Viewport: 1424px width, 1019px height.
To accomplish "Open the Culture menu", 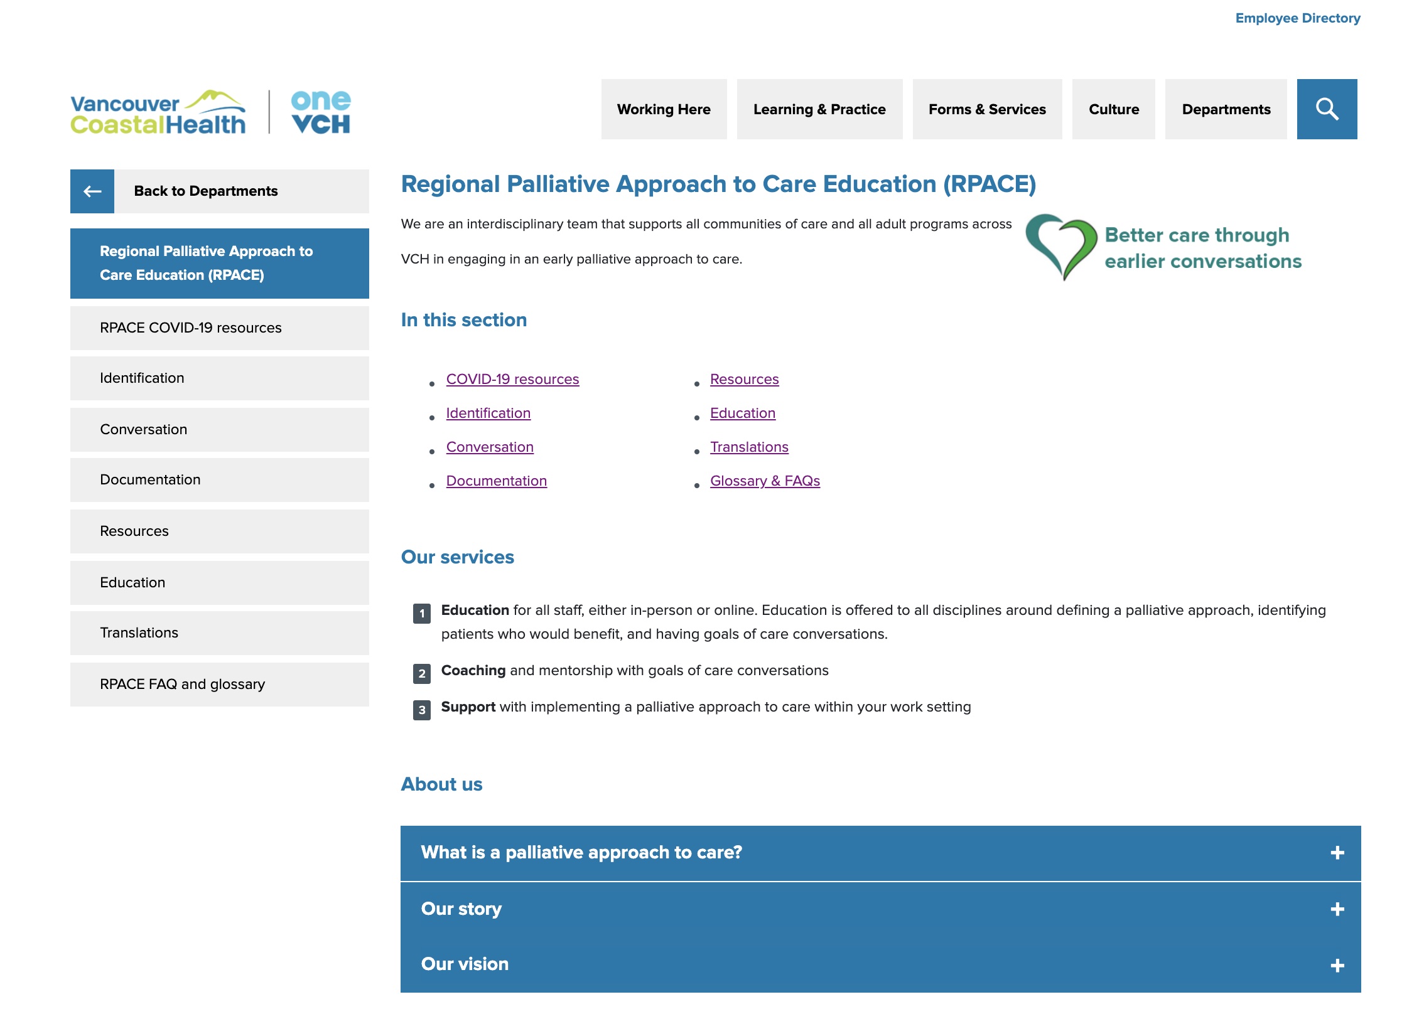I will 1113,109.
